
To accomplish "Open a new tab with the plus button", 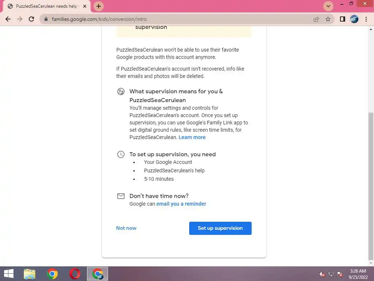I will [x=99, y=6].
